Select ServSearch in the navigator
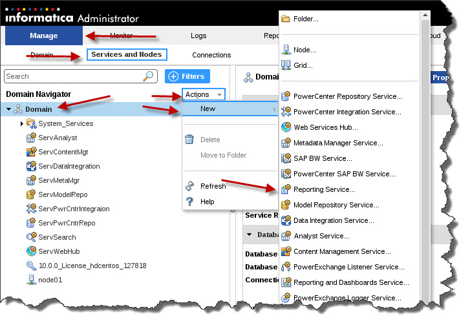470x325 pixels. coord(57,237)
